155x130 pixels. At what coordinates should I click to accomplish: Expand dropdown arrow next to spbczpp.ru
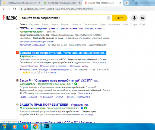tap(36, 56)
